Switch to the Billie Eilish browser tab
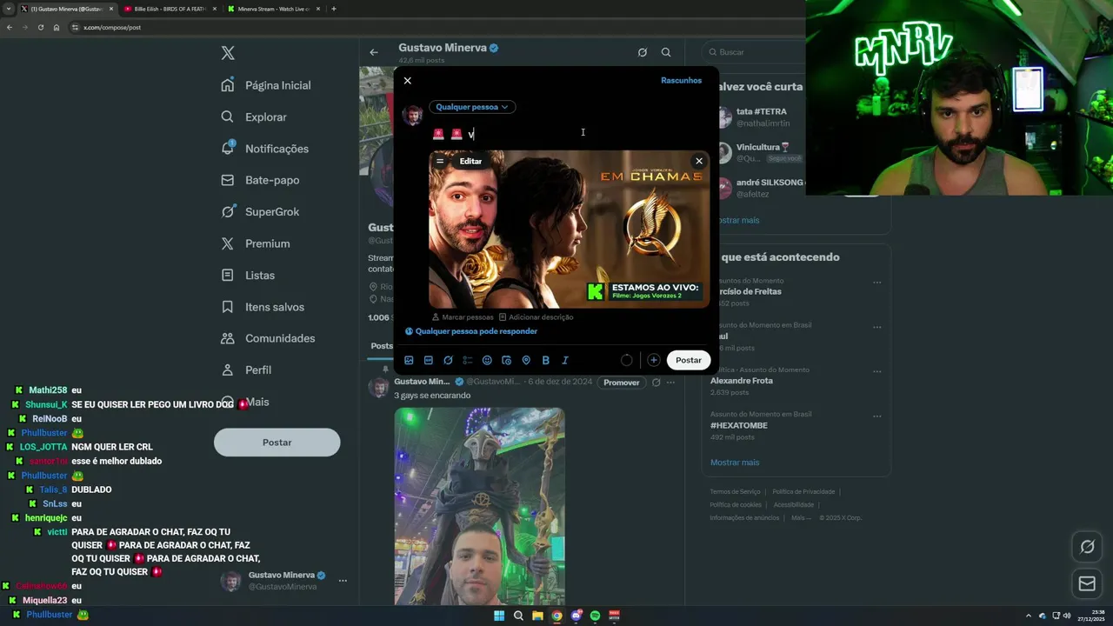The height and width of the screenshot is (626, 1113). [169, 9]
